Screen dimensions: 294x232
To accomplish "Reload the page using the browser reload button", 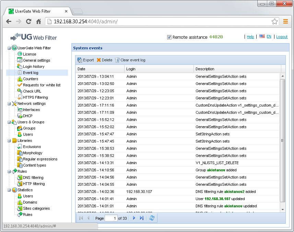I will (29, 21).
